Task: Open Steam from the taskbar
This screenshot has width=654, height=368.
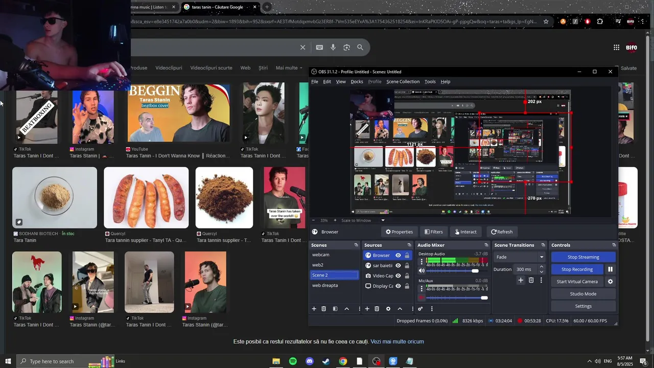Action: pos(326,361)
